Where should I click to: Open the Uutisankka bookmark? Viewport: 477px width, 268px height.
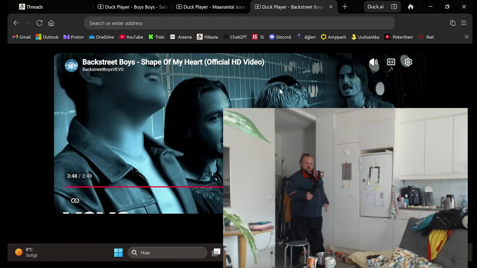(x=365, y=37)
